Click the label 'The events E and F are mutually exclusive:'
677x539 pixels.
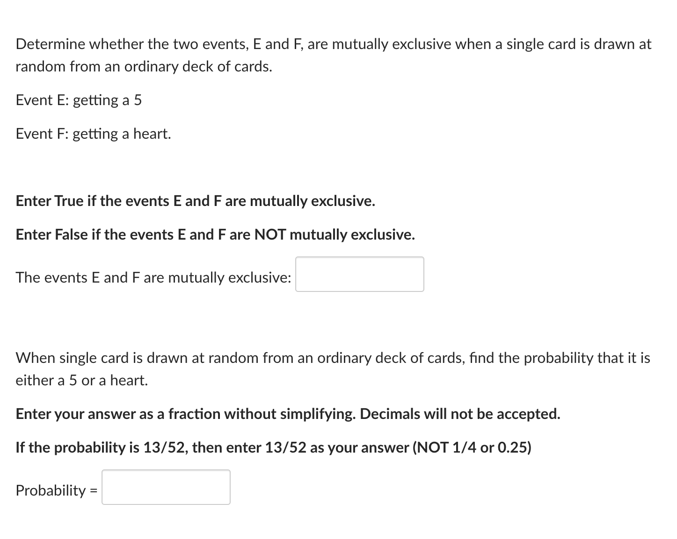(153, 277)
